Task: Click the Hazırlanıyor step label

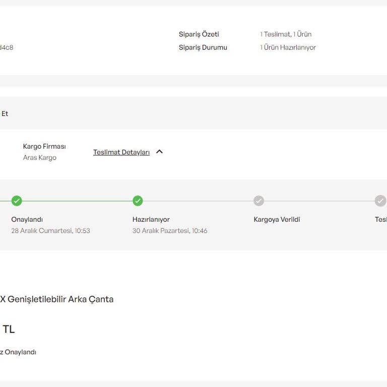Action: [151, 219]
